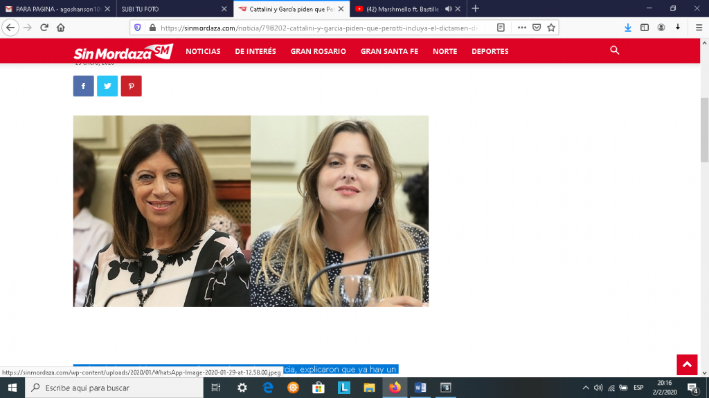Open page actions three-dot menu
The height and width of the screenshot is (398, 709).
click(x=522, y=28)
